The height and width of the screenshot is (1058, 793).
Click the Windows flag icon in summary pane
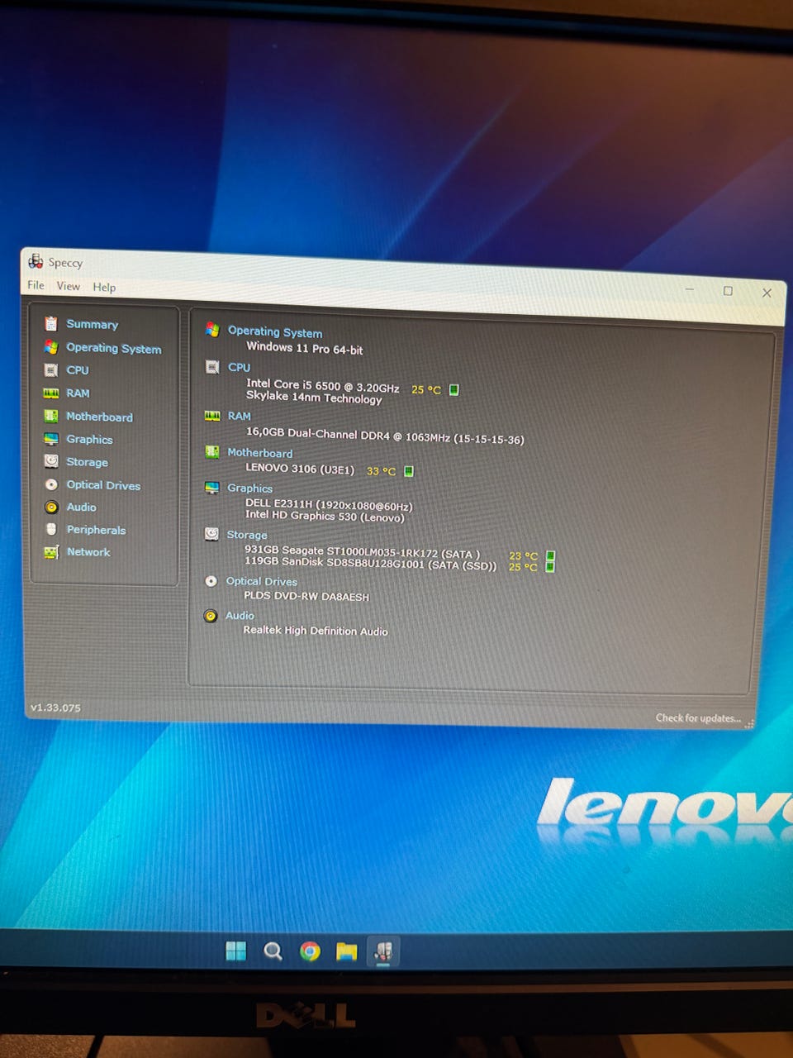[212, 330]
